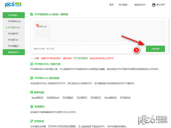Viewport: 171px width, 128px height.
Task: Select PDF转PPT in the sidebar
Action: (14, 33)
